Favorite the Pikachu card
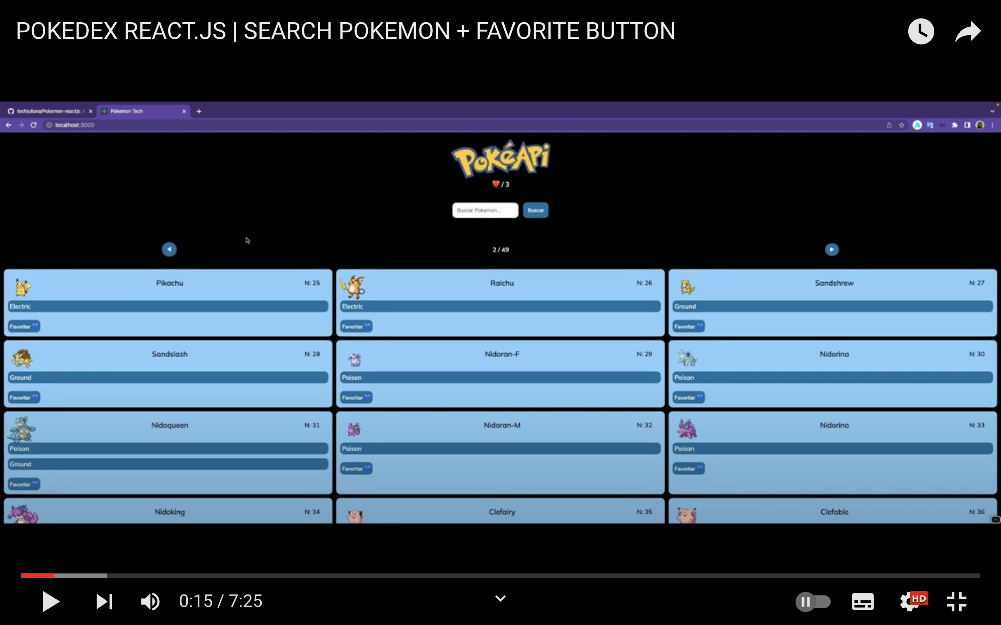1001x625 pixels. pyautogui.click(x=24, y=326)
